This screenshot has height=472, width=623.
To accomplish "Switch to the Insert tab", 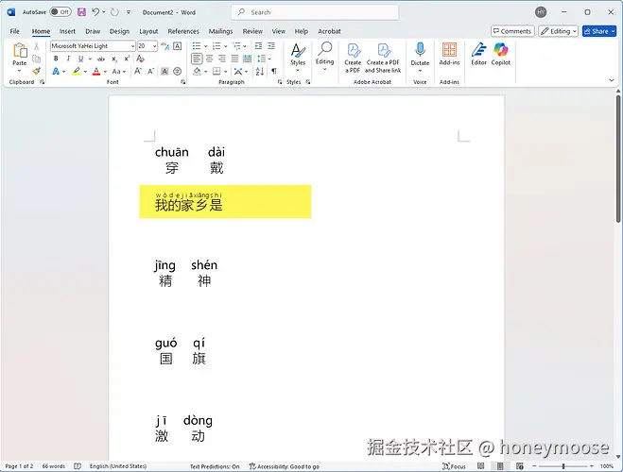I will click(x=67, y=31).
